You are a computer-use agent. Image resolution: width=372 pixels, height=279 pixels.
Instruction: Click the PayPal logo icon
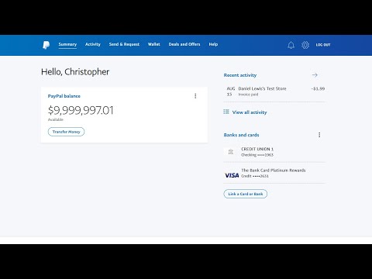point(46,45)
